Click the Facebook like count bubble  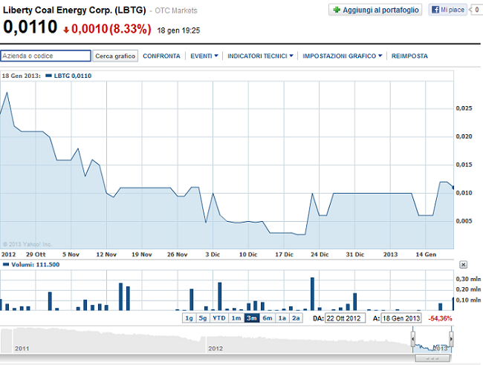[x=476, y=10]
